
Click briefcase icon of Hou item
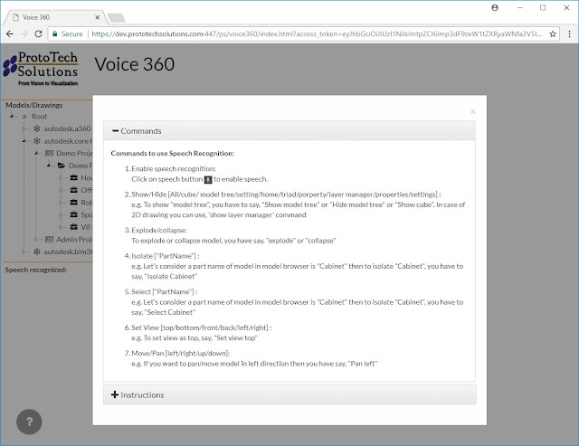pos(74,177)
